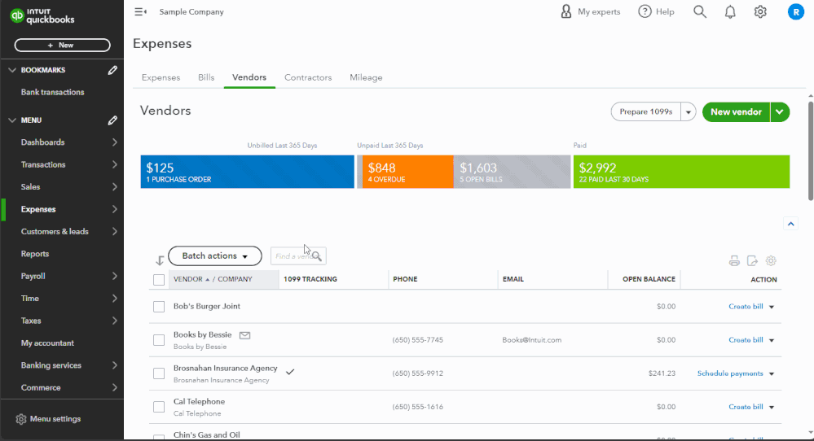Image resolution: width=814 pixels, height=441 pixels.
Task: Open notifications bell icon
Action: tap(730, 11)
